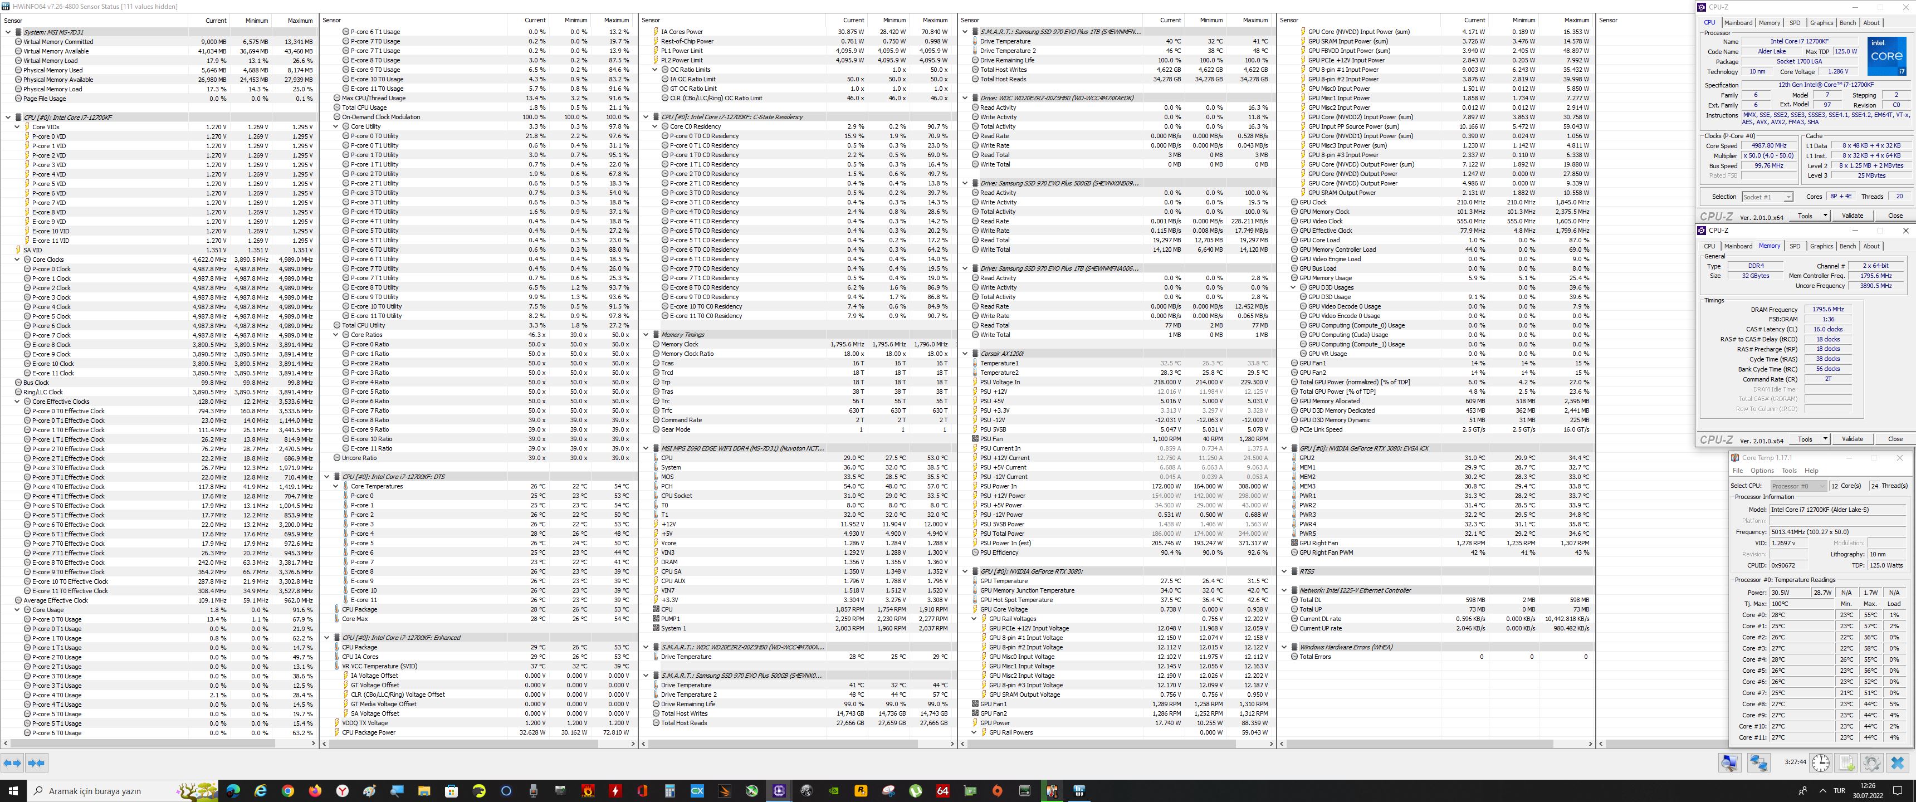Select 'GPU Memory Allocated' sensor row
The image size is (1916, 802).
[1435, 401]
